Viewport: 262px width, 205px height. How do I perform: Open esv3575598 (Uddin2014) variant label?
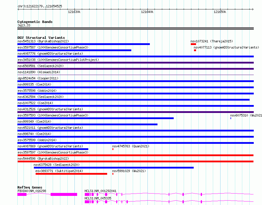tap(37, 91)
